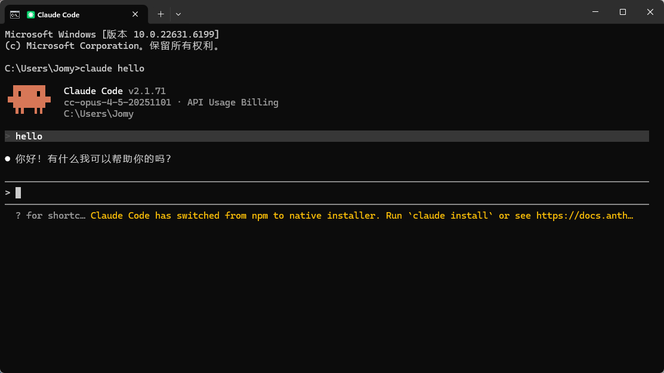Maximize the terminal window
664x373 pixels.
[x=623, y=12]
